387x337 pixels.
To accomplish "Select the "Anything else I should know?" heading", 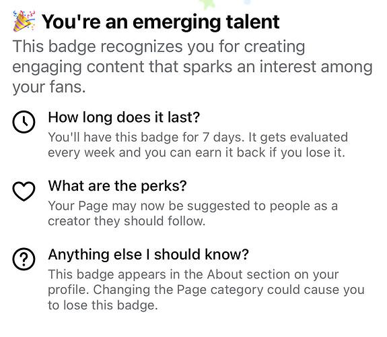I will (149, 254).
